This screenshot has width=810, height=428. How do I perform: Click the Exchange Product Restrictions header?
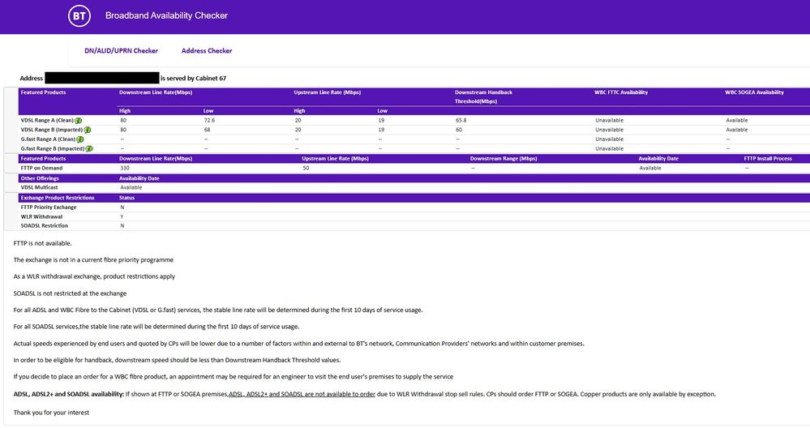58,197
